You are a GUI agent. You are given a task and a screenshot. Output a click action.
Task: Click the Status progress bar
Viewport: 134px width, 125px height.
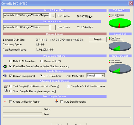tap(22, 109)
